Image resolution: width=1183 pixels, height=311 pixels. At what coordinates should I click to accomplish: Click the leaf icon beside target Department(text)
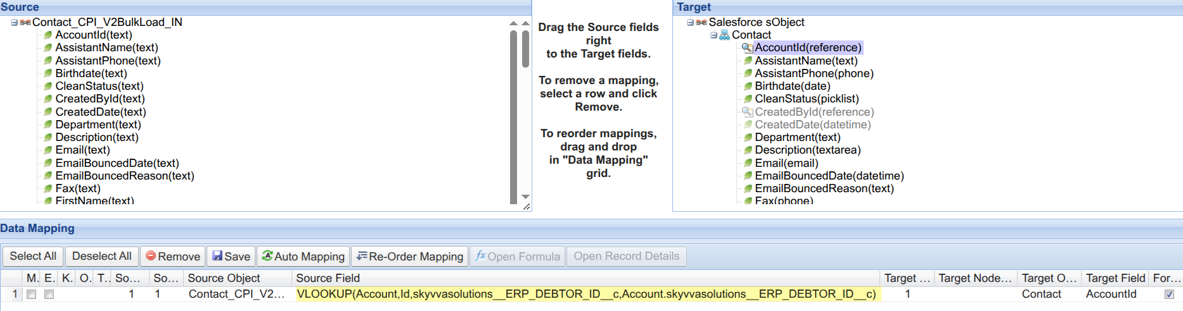[x=748, y=137]
